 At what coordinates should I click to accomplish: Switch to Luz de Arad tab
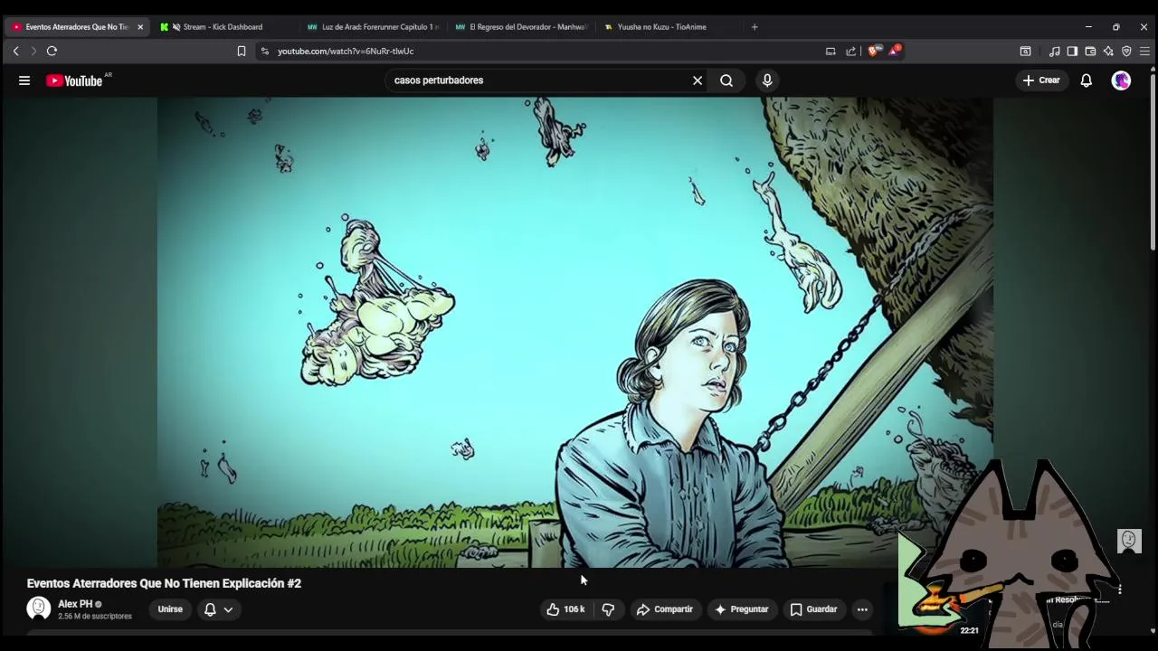click(372, 27)
